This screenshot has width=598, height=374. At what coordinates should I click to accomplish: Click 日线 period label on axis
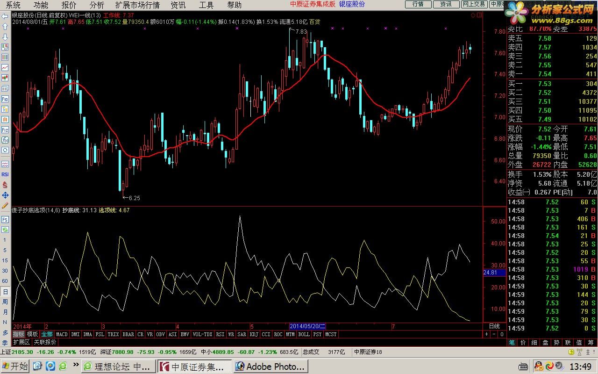point(494,326)
